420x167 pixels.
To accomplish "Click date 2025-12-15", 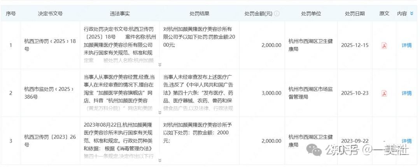I will (355, 45).
